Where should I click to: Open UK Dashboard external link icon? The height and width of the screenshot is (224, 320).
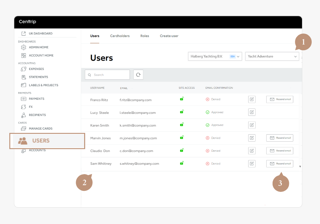coord(23,33)
